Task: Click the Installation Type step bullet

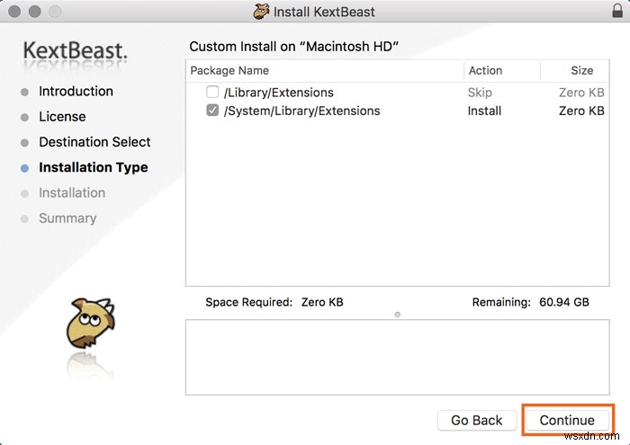Action: click(24, 168)
